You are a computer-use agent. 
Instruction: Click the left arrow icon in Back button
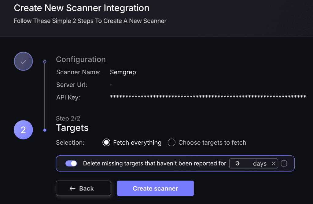click(72, 188)
